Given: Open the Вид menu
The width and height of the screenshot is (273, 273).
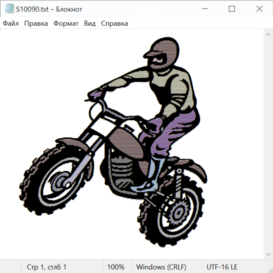Looking at the screenshot, I should (90, 23).
